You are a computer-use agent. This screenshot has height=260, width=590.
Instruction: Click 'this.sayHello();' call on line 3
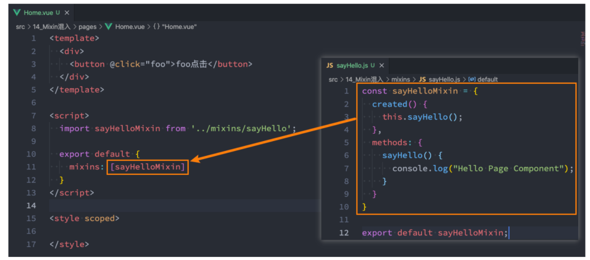422,117
